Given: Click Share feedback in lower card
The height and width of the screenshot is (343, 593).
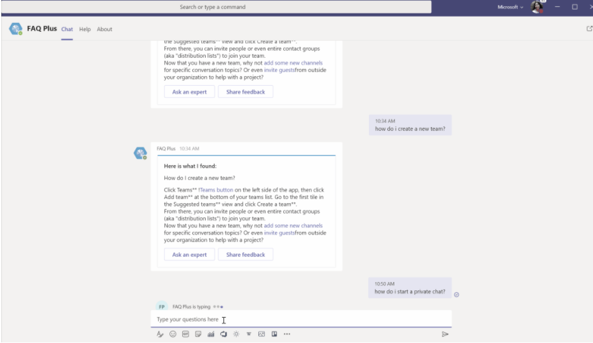Looking at the screenshot, I should [246, 255].
